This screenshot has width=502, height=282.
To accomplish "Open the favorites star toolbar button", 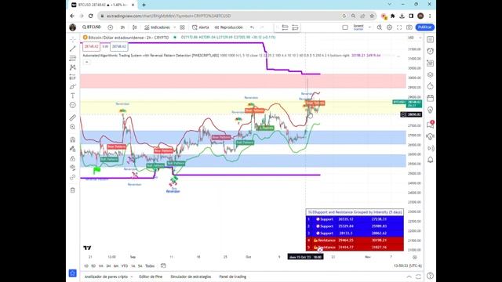I will [73, 273].
